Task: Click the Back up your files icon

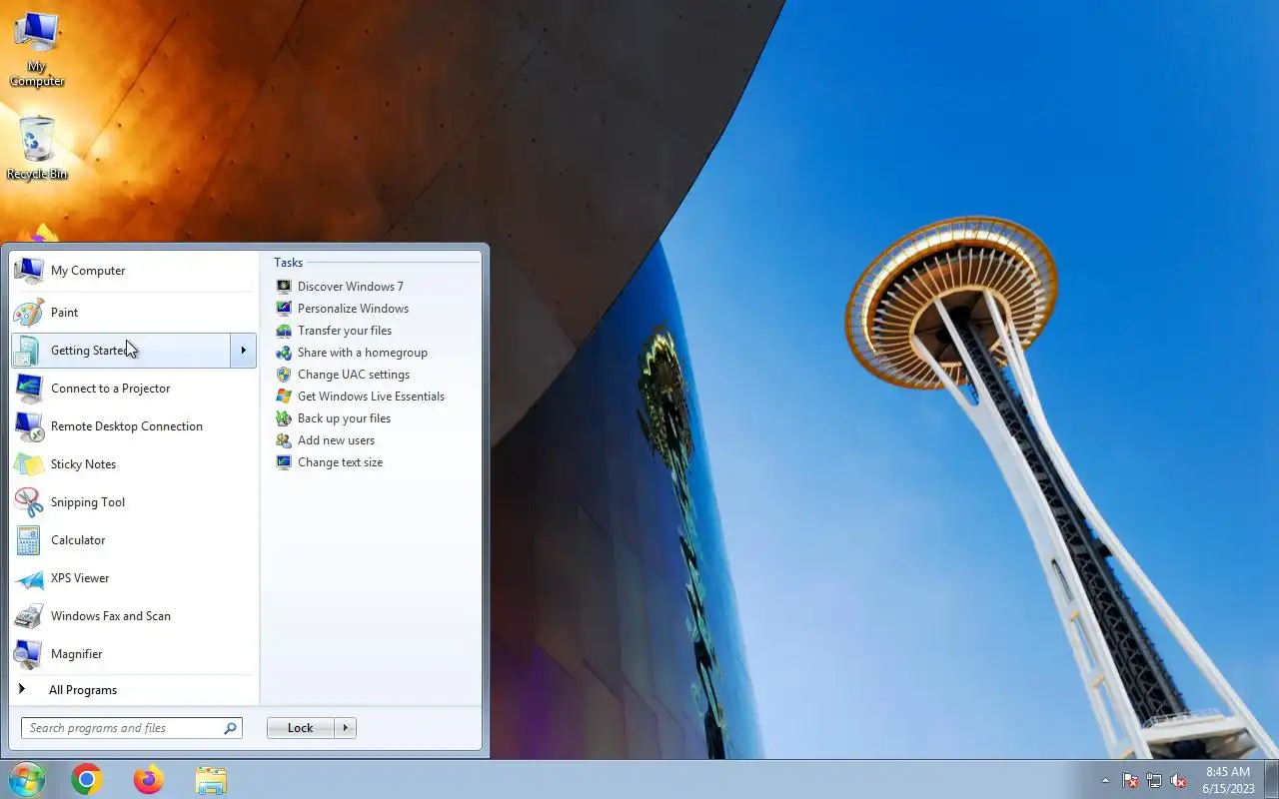Action: click(284, 418)
